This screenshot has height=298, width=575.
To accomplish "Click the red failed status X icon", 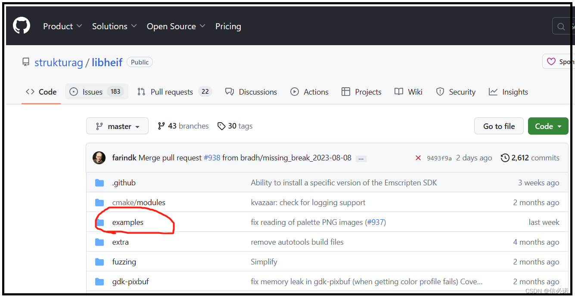I will click(418, 158).
